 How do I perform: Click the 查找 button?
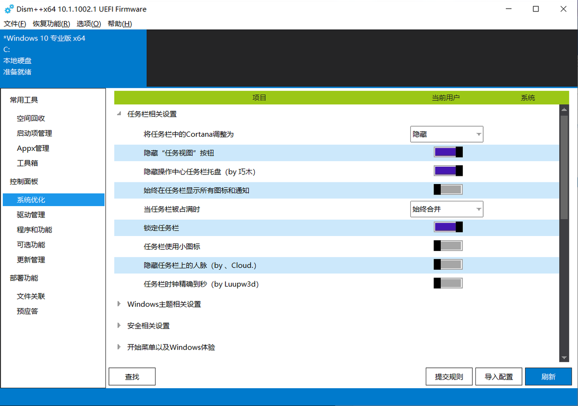click(x=132, y=377)
